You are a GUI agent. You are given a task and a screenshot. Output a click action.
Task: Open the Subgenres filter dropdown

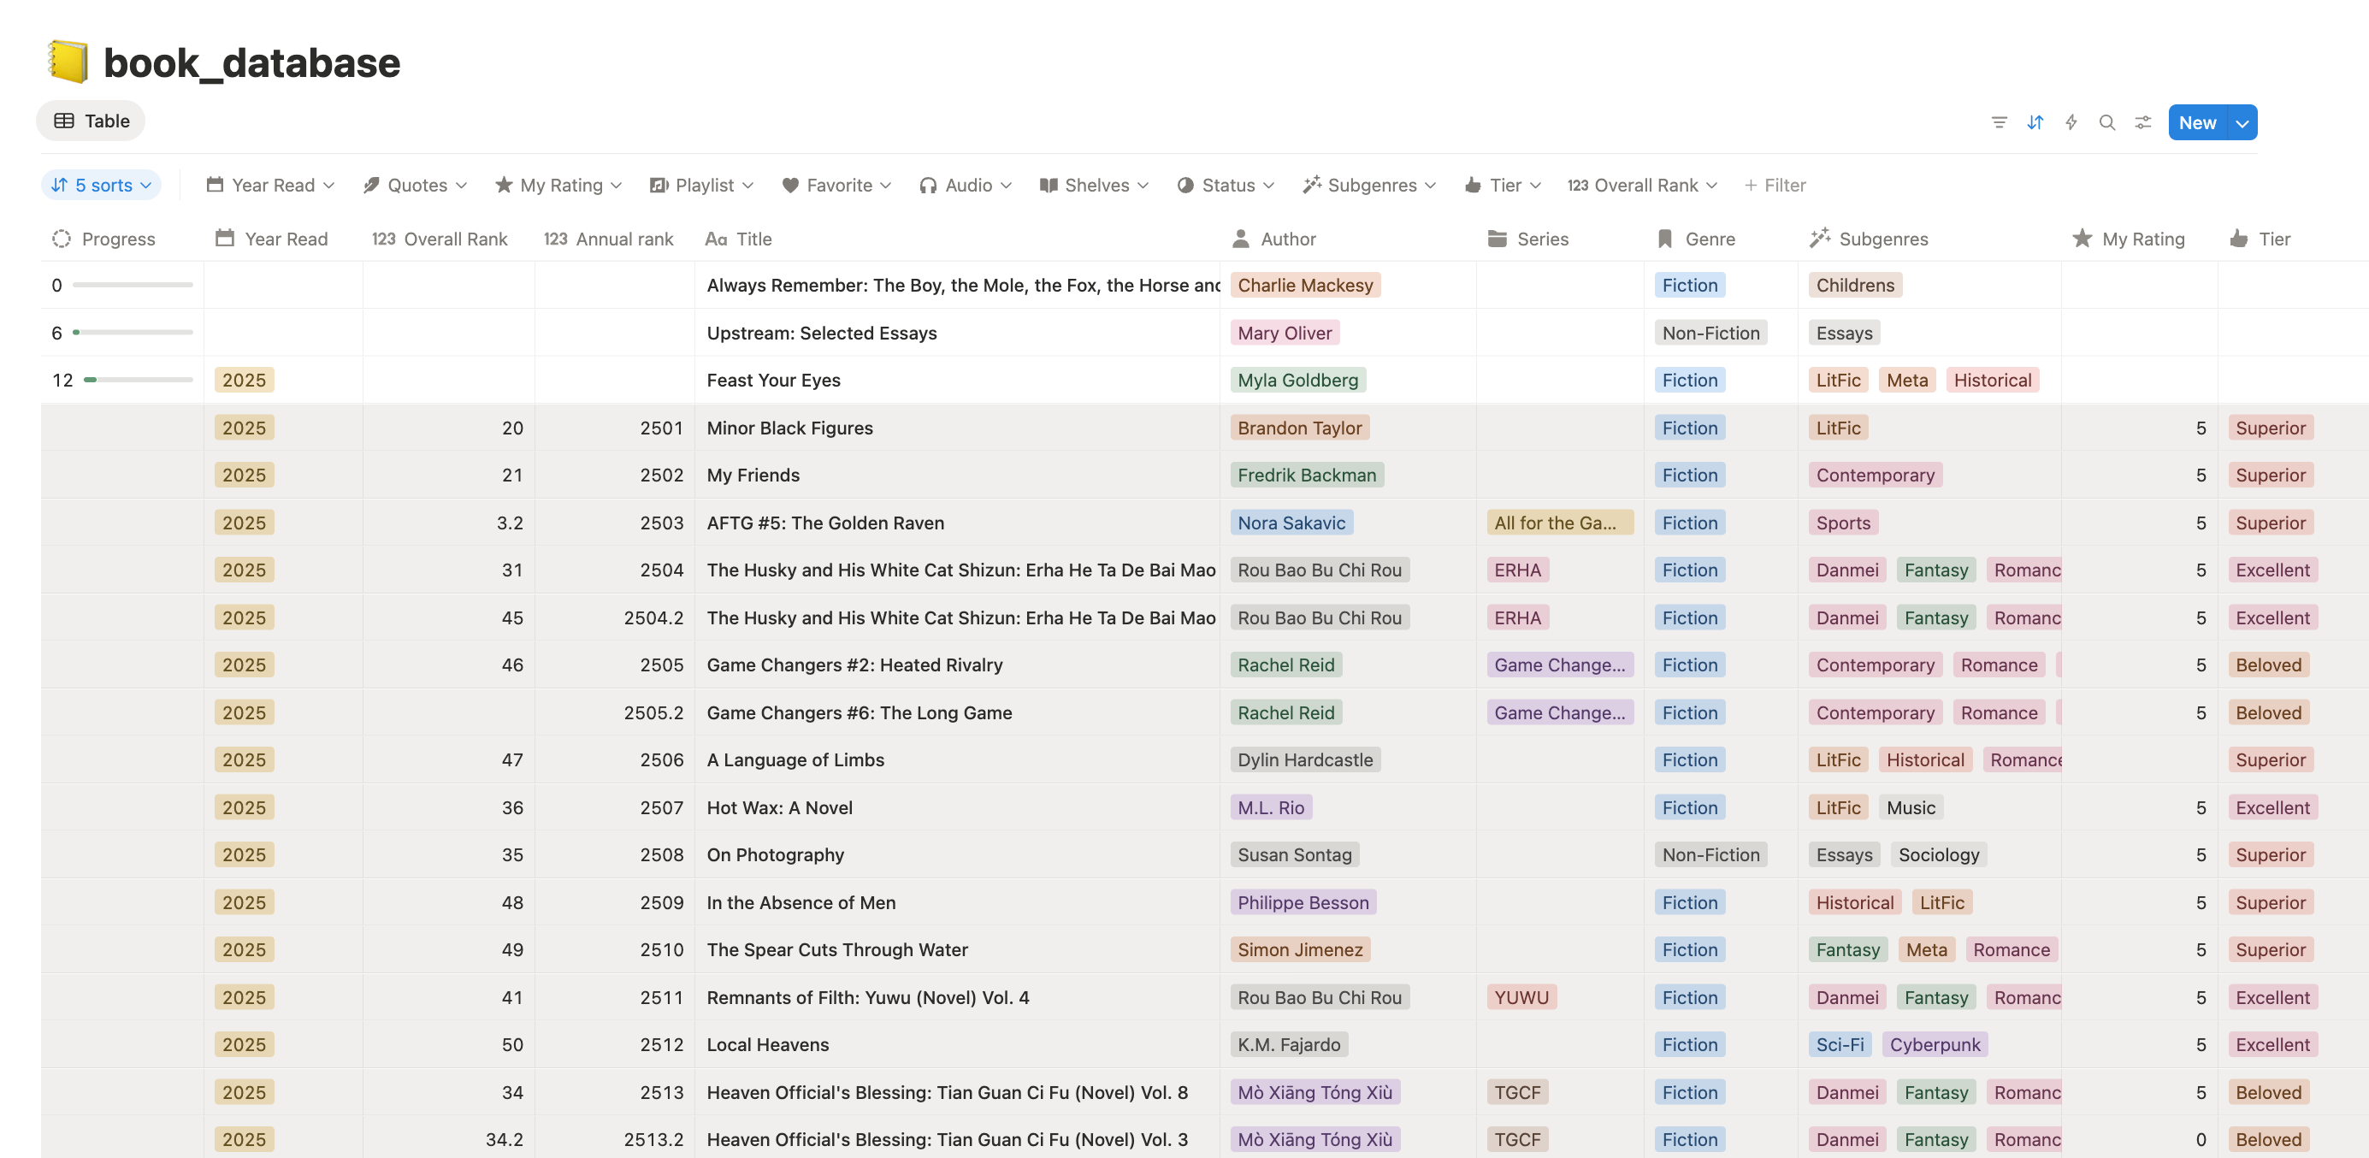point(1369,185)
